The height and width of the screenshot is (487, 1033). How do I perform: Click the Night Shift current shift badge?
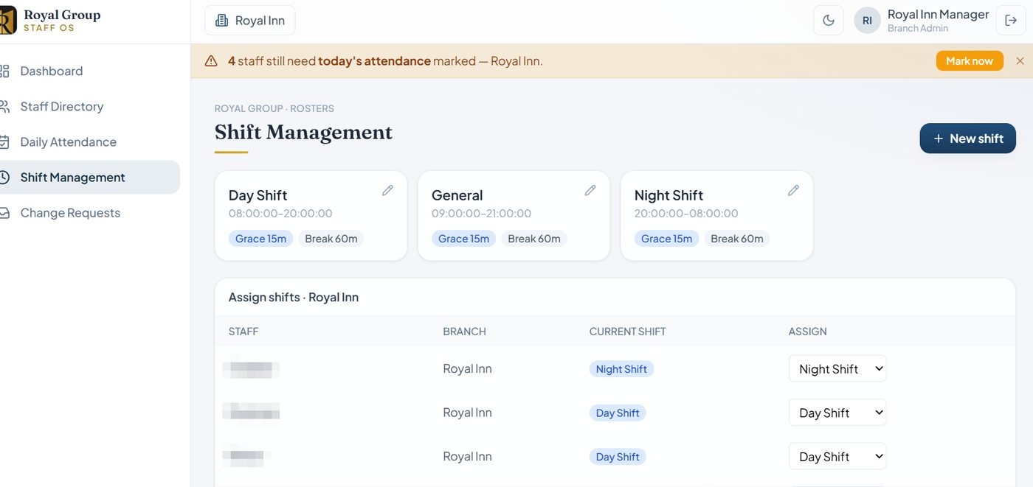click(621, 369)
